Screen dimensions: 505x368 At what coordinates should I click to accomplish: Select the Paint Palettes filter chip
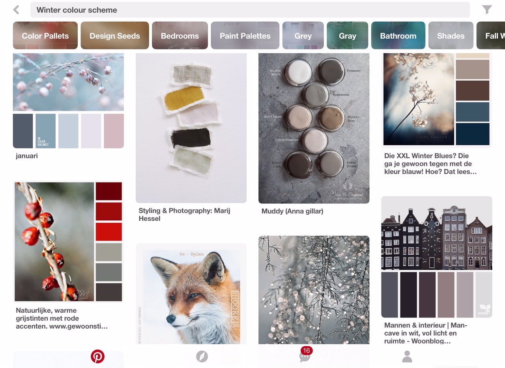[x=245, y=36]
